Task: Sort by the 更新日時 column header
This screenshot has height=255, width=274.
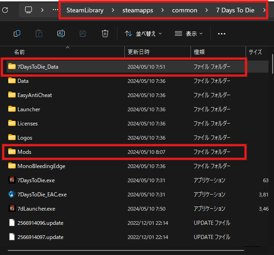Action: point(157,52)
